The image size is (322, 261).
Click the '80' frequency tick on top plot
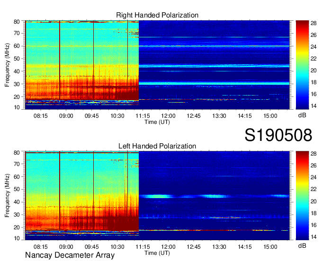coord(17,22)
